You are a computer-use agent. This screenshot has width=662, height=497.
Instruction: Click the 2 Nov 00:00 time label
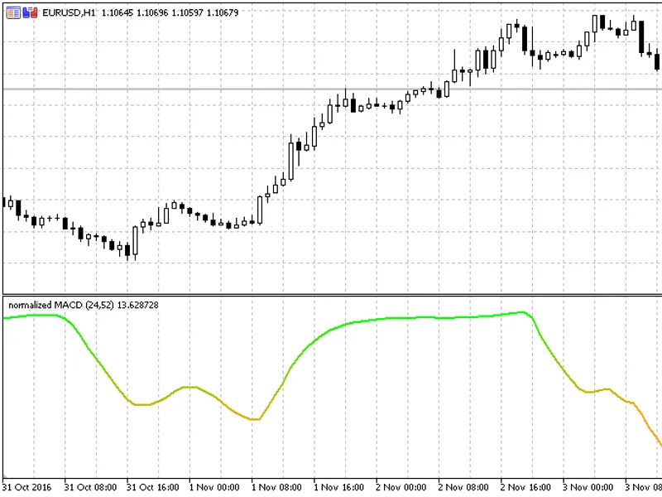pyautogui.click(x=401, y=487)
